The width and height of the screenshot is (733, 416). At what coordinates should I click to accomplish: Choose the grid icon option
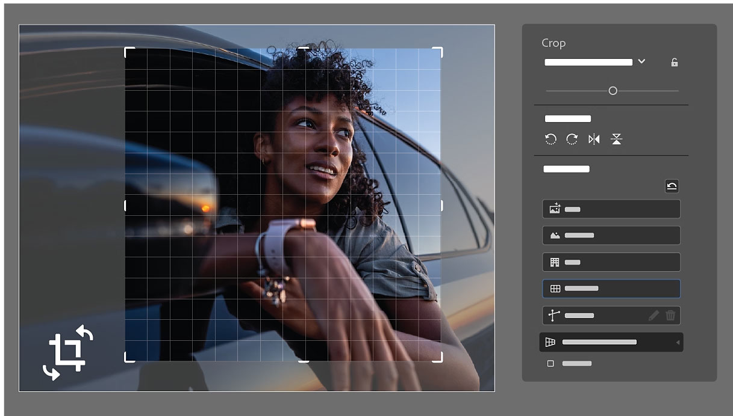611,289
